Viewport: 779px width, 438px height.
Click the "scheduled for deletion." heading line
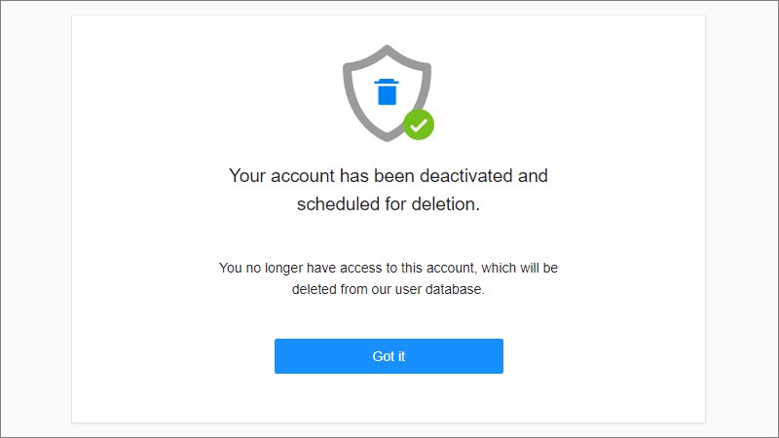[389, 205]
